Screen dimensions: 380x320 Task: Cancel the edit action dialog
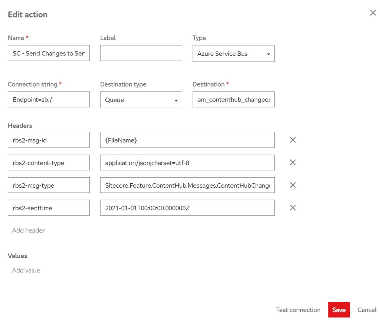(367, 310)
